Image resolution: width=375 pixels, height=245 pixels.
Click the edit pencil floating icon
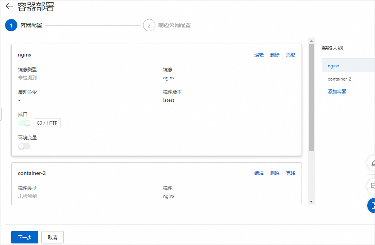pos(372,163)
